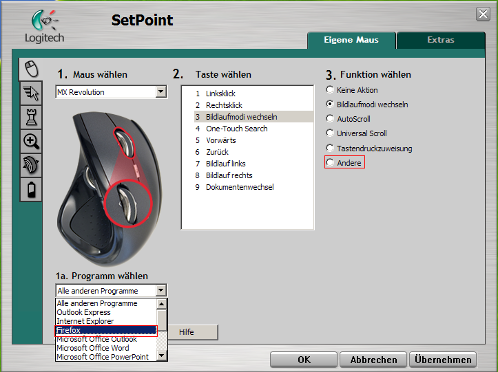Collapse the Alle anderen Programme combo box
This screenshot has height=372, width=498.
[x=161, y=290]
